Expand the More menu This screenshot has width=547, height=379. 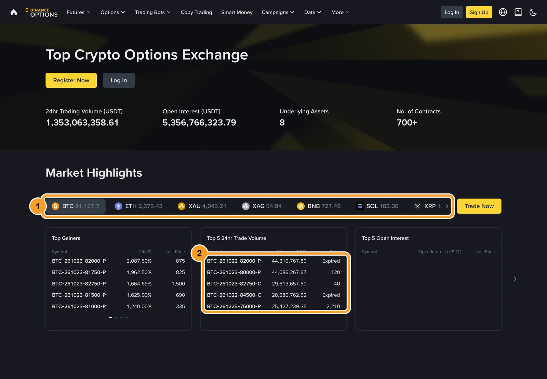[341, 12]
